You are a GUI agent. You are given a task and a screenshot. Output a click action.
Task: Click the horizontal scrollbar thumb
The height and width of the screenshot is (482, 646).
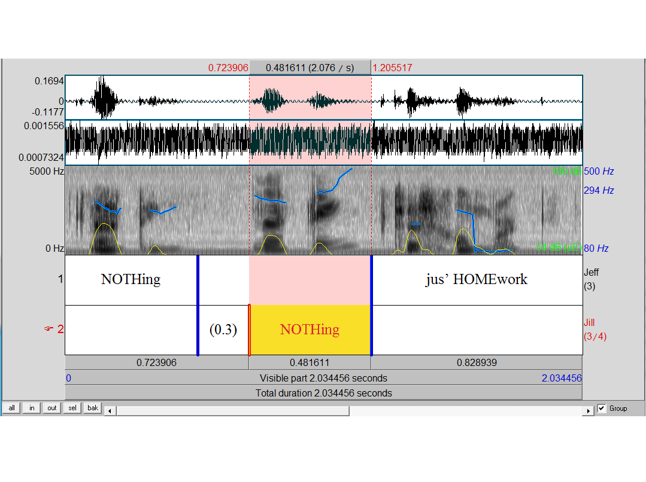pyautogui.click(x=232, y=411)
